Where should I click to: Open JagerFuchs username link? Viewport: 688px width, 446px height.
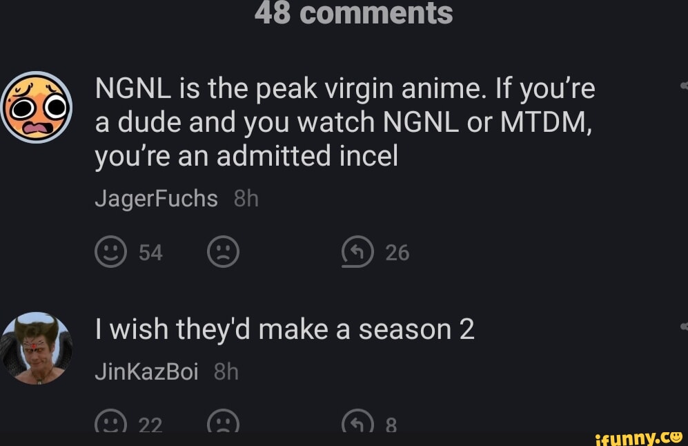pos(156,198)
